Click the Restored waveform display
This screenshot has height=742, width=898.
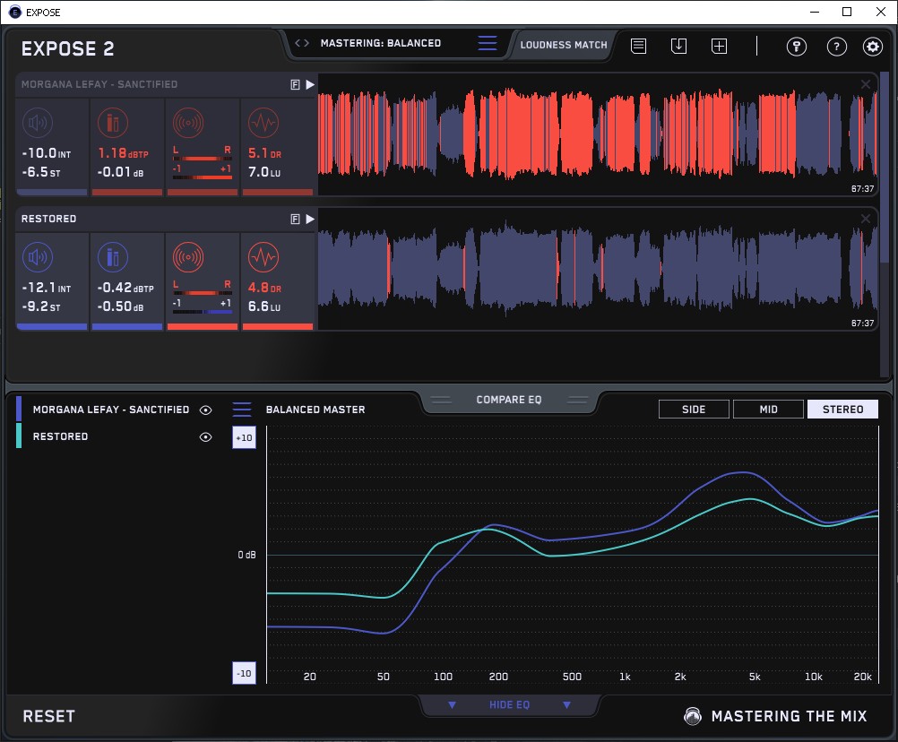[x=598, y=269]
